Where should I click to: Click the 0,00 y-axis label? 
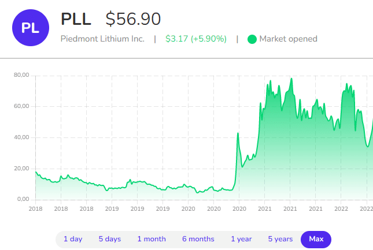point(23,199)
